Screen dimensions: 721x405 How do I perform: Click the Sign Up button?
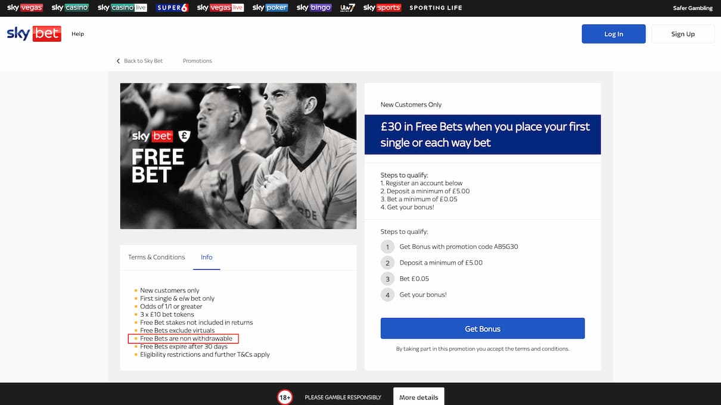683,34
